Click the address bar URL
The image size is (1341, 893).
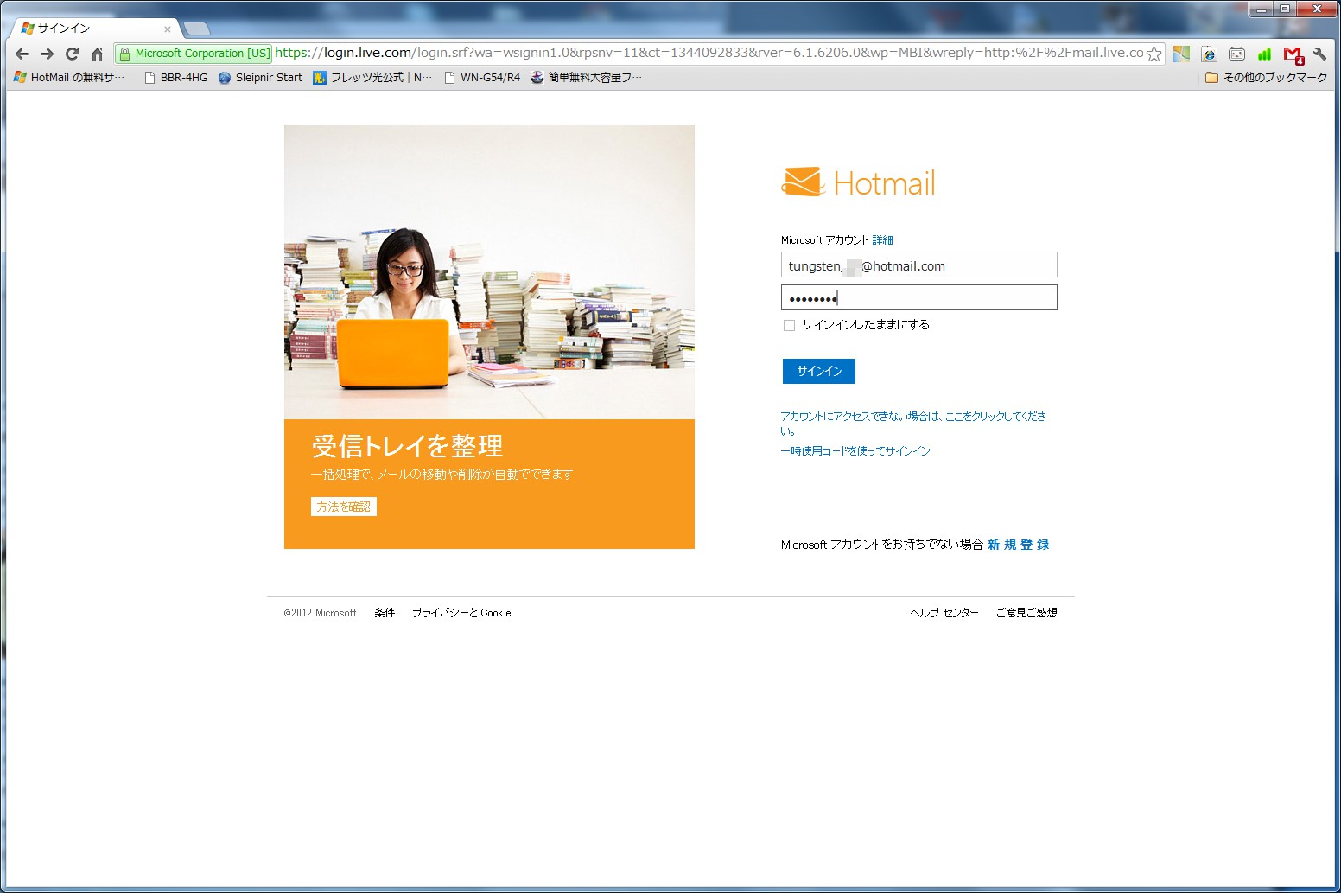709,53
